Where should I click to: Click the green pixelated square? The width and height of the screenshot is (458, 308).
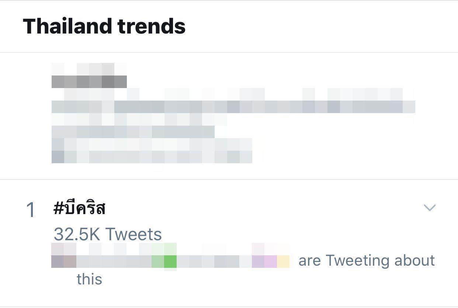click(170, 261)
